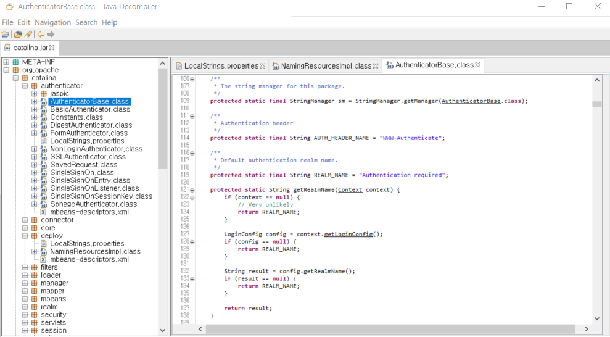Click the realm package icon

point(35,307)
